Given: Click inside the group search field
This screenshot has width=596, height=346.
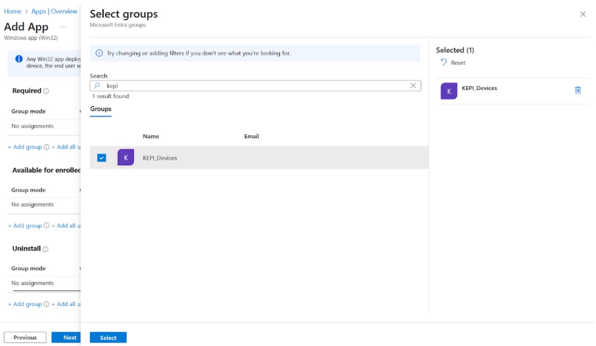Looking at the screenshot, I should (x=252, y=86).
